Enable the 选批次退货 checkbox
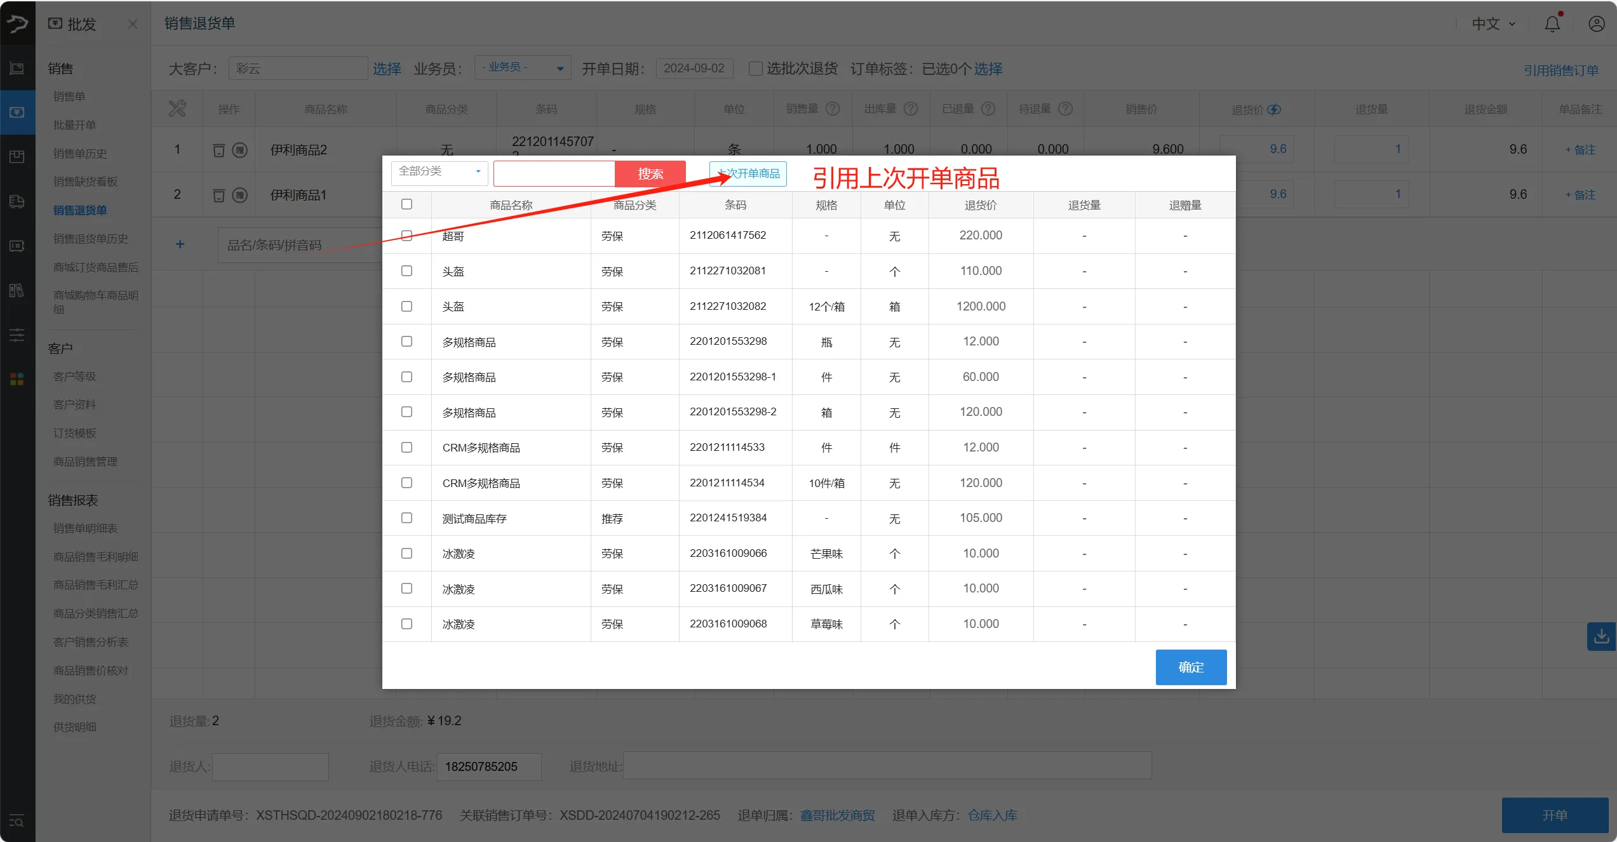Screen dimensions: 1617x842 755,69
